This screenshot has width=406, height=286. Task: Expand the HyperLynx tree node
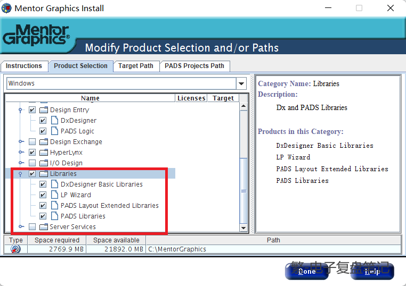tap(21, 152)
